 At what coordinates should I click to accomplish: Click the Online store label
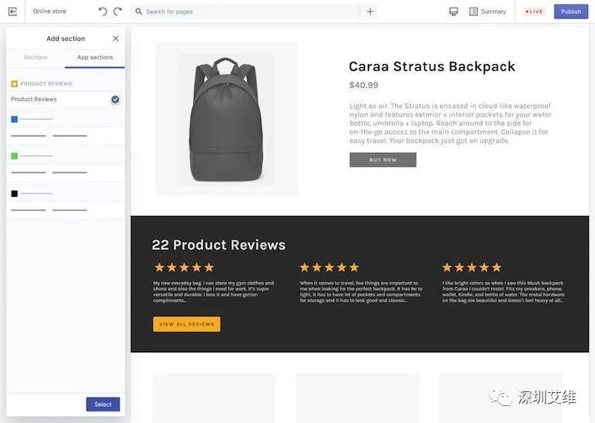(49, 12)
